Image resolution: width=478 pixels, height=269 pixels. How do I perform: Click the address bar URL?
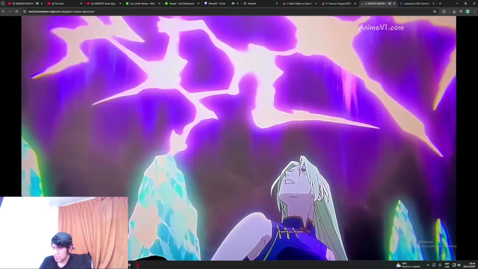coord(61,11)
